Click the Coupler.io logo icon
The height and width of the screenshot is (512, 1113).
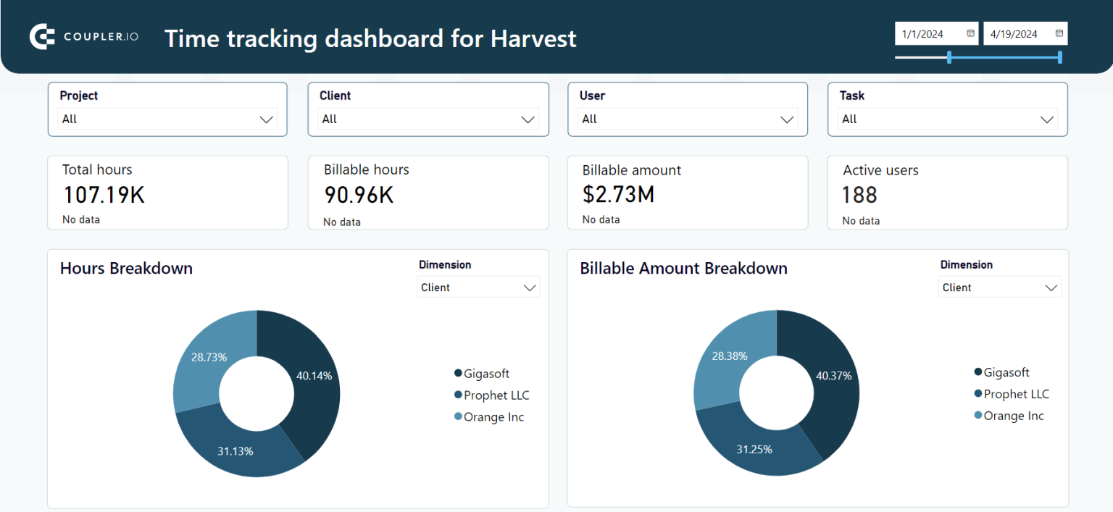point(42,37)
